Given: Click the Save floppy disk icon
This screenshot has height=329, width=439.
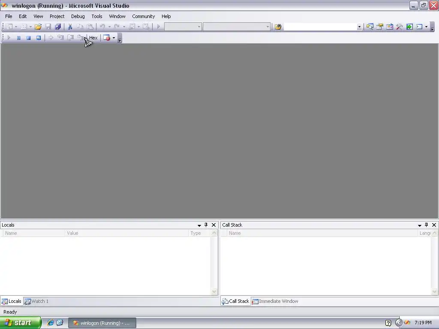Looking at the screenshot, I should [x=48, y=27].
